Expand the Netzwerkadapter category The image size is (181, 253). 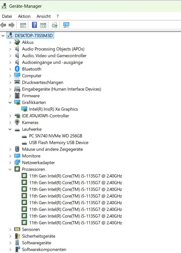pyautogui.click(x=10, y=162)
